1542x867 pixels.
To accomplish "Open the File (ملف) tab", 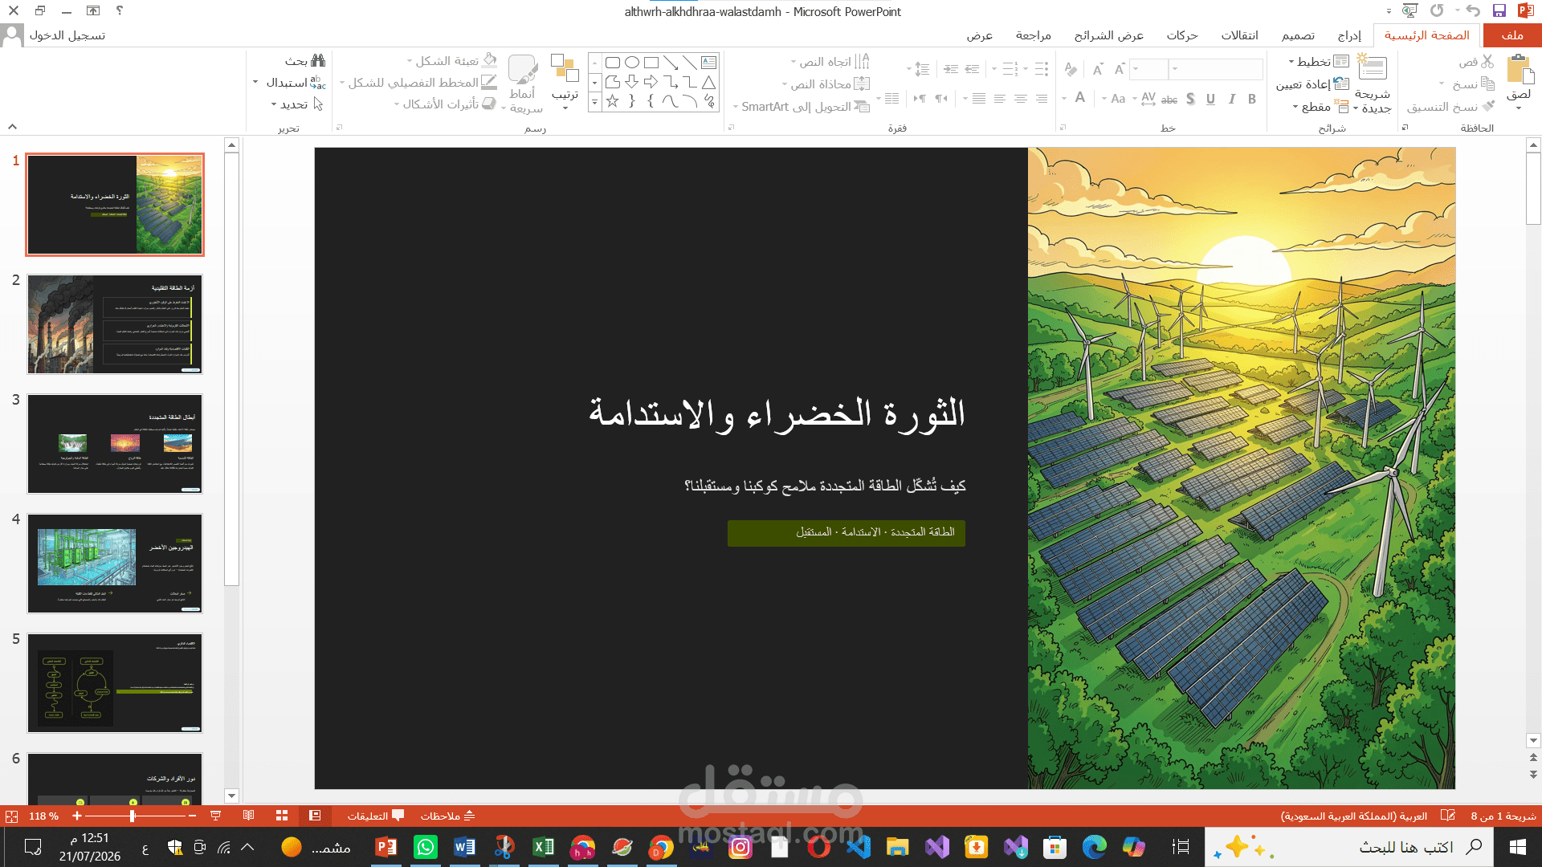I will click(x=1511, y=35).
